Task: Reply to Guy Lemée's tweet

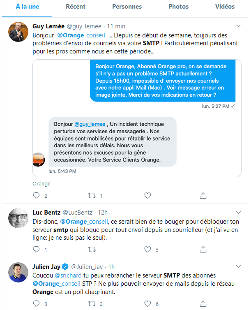Action: (x=36, y=196)
